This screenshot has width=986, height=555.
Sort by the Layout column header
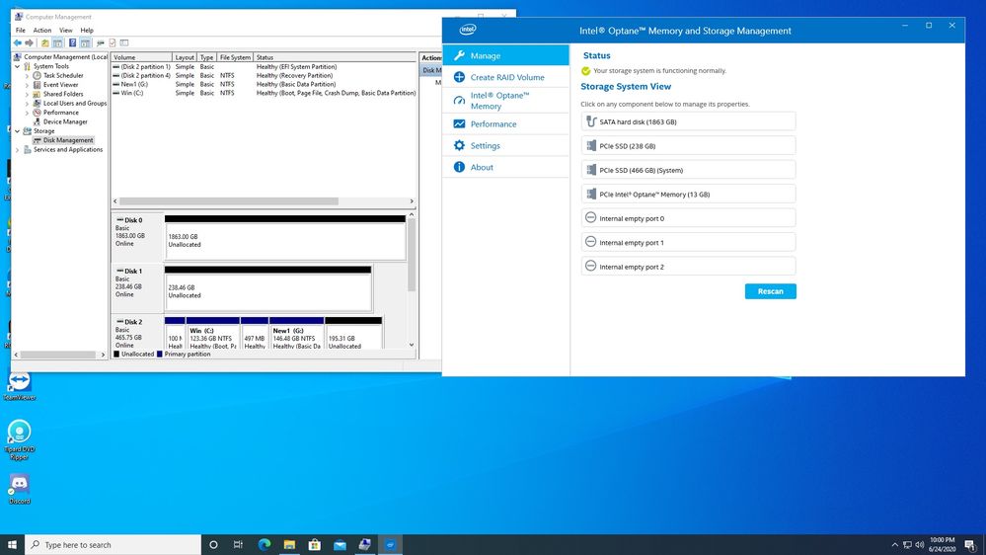[185, 57]
